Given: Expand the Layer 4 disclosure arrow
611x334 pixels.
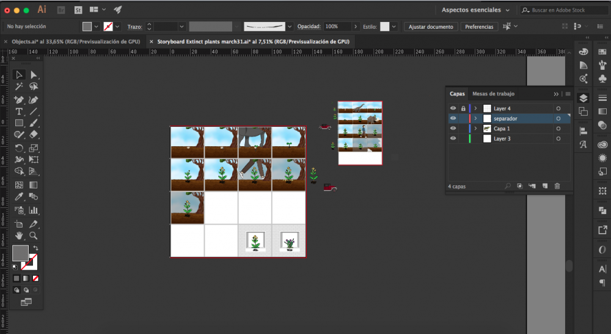Looking at the screenshot, I should 475,108.
